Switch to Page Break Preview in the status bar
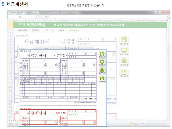The image size is (172, 129). point(137,124)
